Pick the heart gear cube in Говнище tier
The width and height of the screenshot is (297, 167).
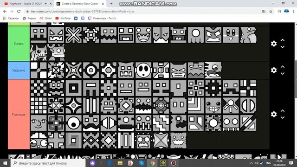161,105
